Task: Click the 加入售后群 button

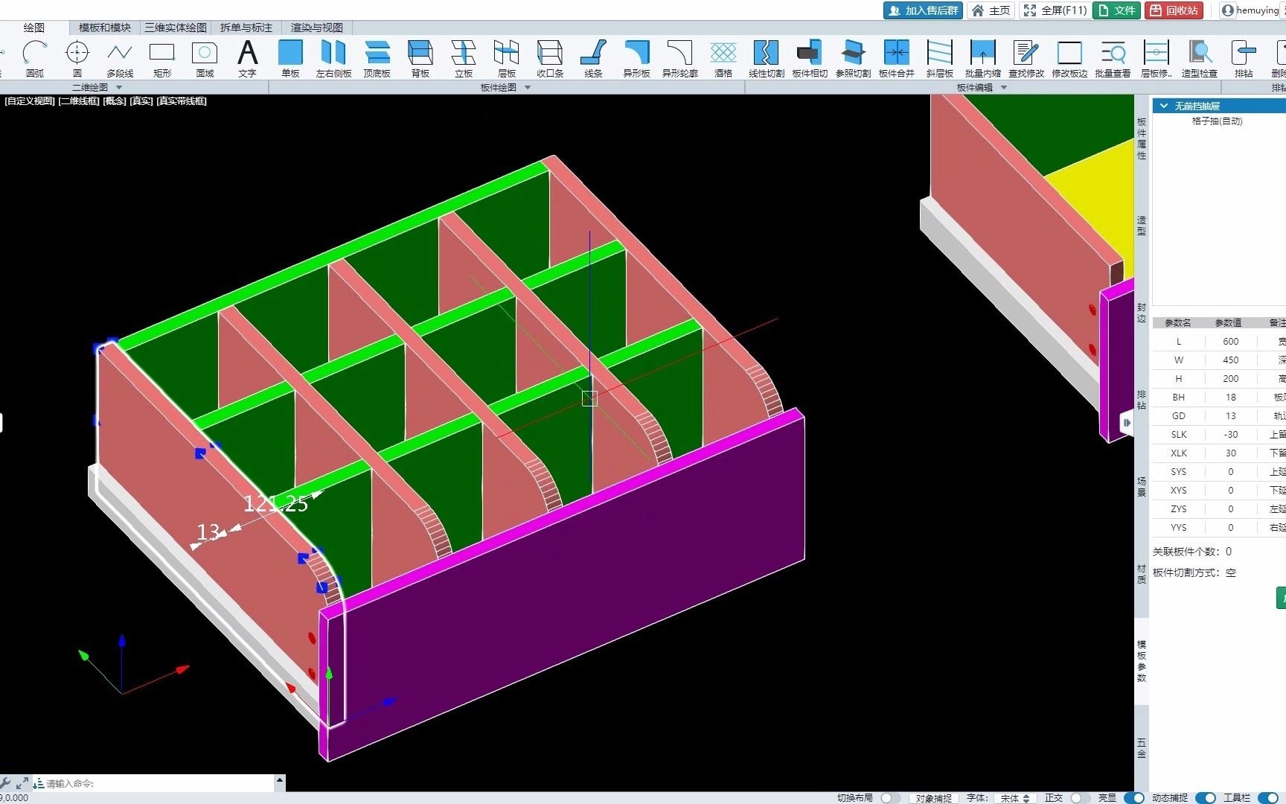Action: pos(923,10)
